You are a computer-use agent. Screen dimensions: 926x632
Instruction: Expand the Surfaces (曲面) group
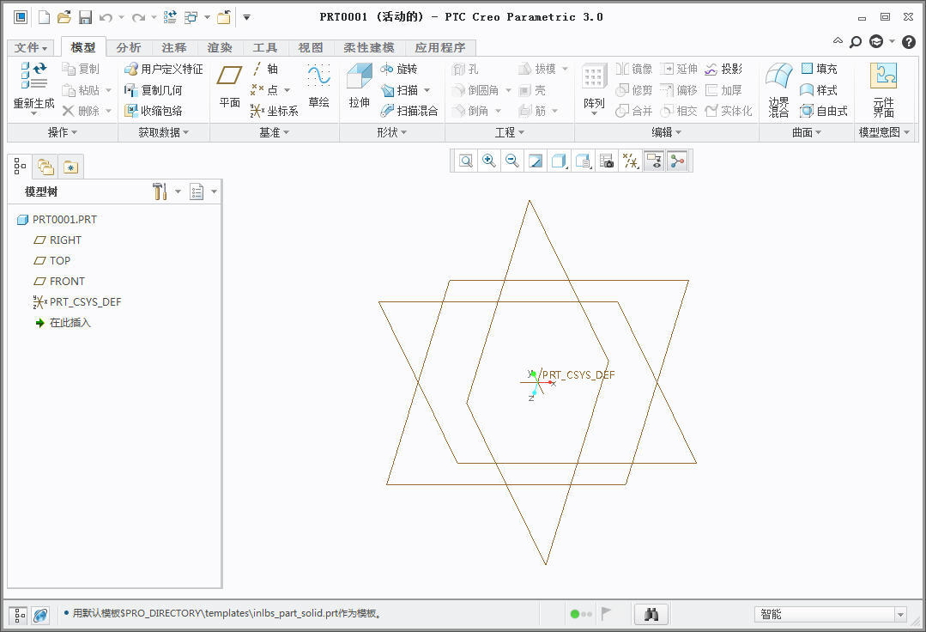[x=807, y=132]
